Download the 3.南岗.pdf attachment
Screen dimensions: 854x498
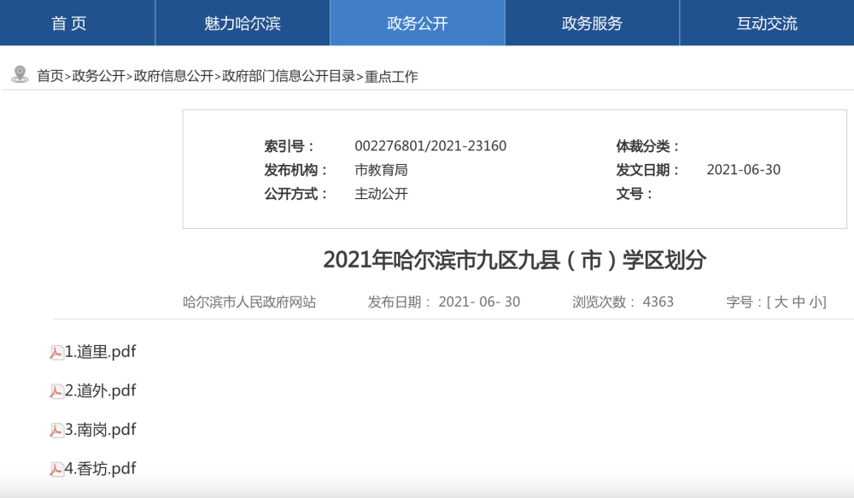click(x=100, y=430)
